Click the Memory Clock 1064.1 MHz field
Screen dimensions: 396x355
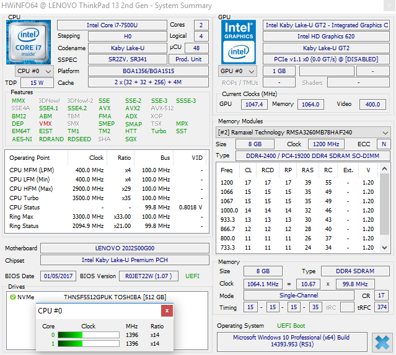[x=263, y=284]
